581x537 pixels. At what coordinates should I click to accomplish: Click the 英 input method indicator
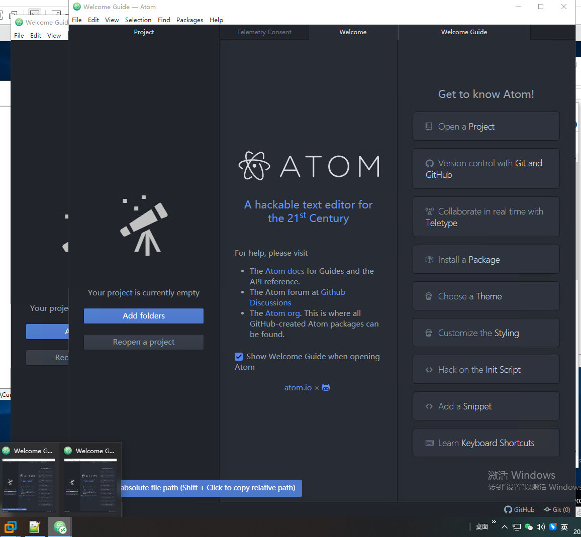(x=564, y=527)
